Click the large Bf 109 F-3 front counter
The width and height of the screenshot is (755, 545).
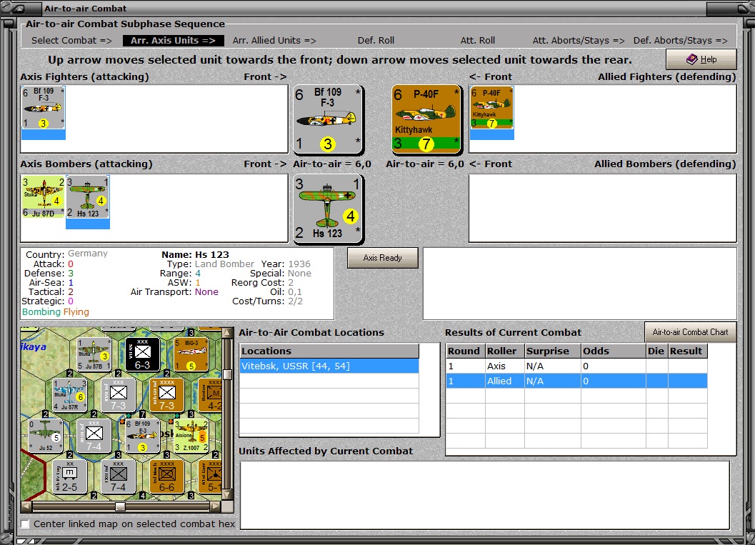pyautogui.click(x=329, y=120)
